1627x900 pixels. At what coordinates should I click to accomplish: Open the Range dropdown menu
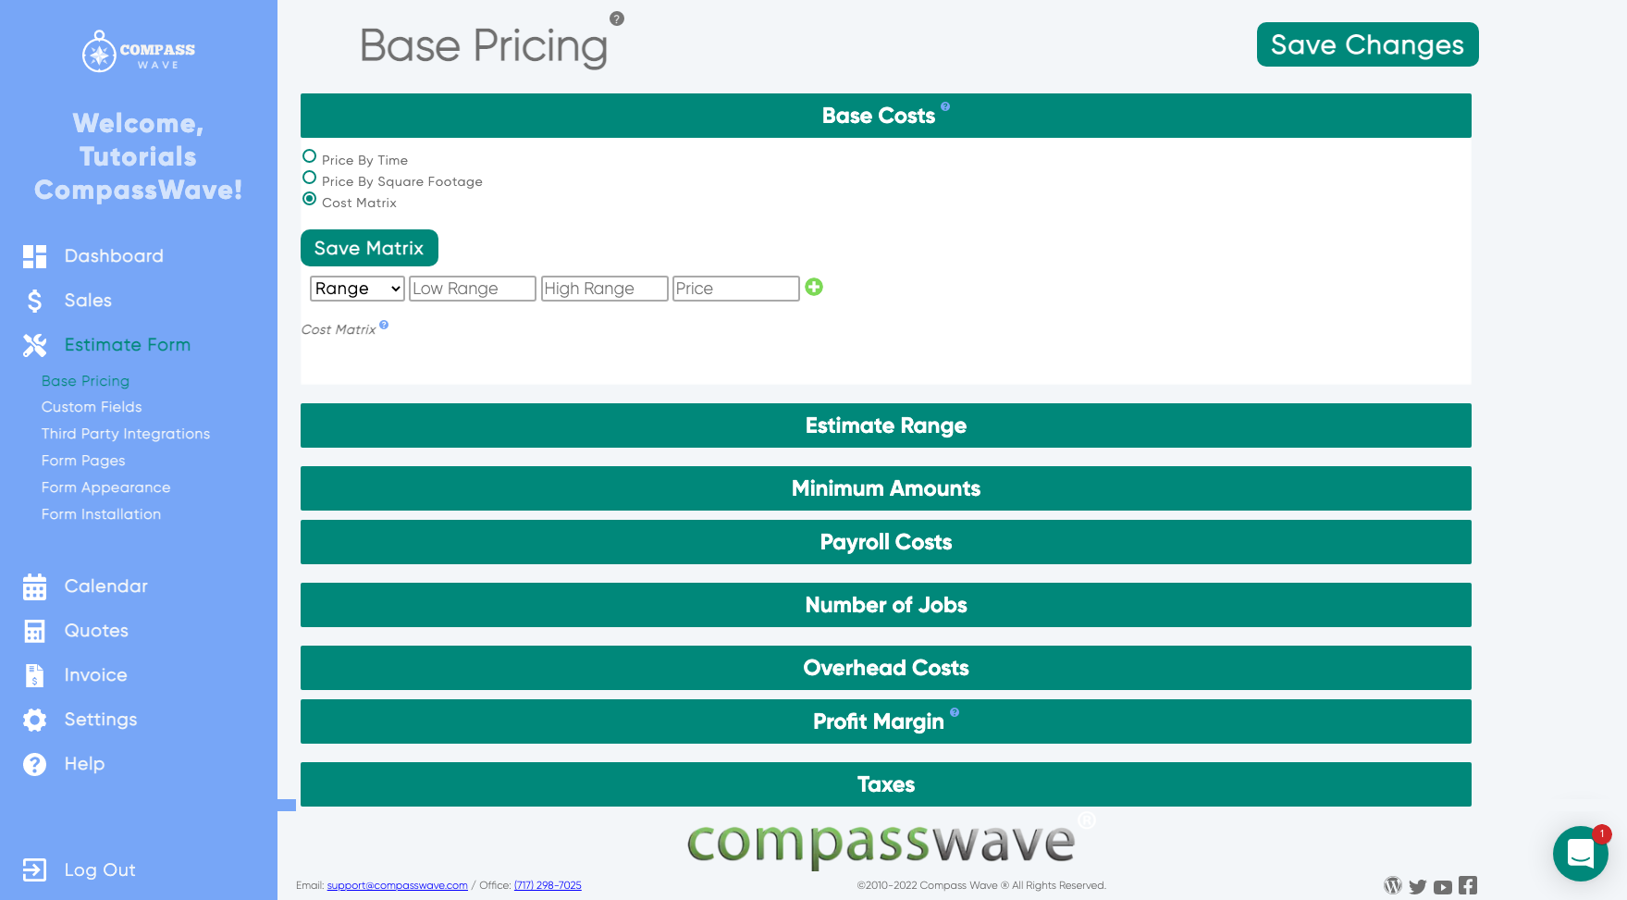tap(357, 288)
